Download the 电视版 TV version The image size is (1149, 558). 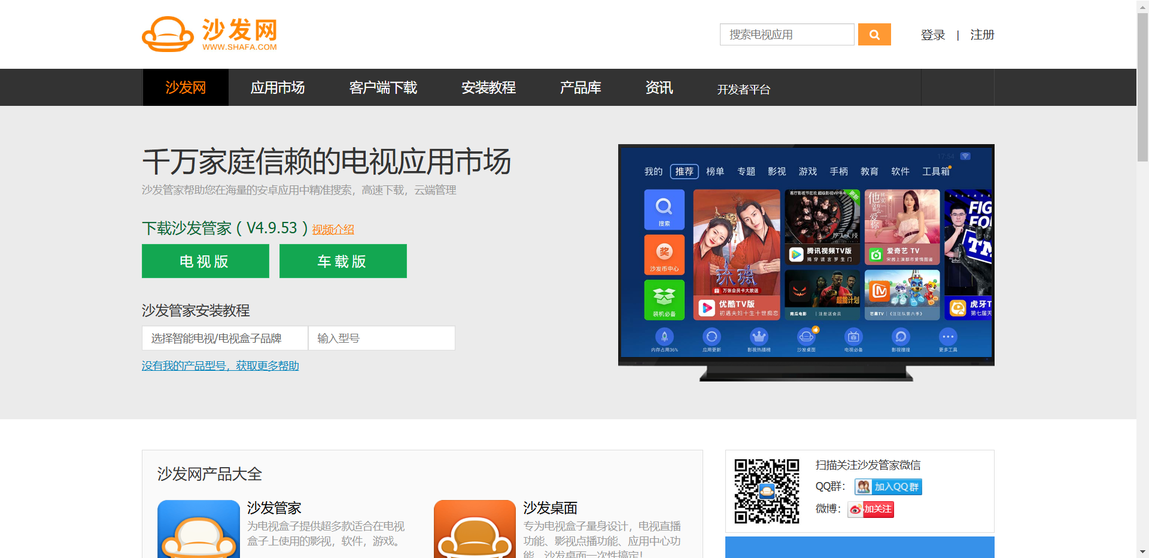point(205,261)
